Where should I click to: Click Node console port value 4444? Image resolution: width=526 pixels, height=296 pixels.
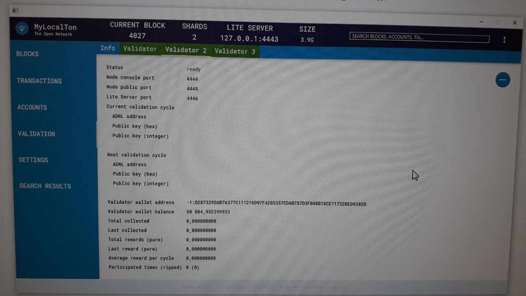[x=192, y=79]
